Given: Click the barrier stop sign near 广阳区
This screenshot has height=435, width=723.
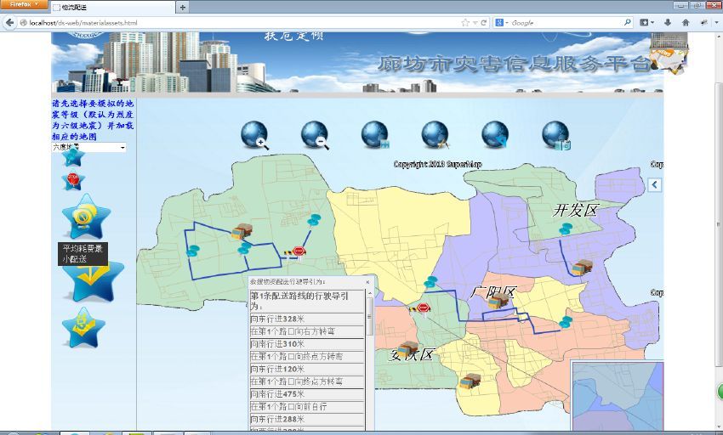Looking at the screenshot, I should tap(422, 308).
